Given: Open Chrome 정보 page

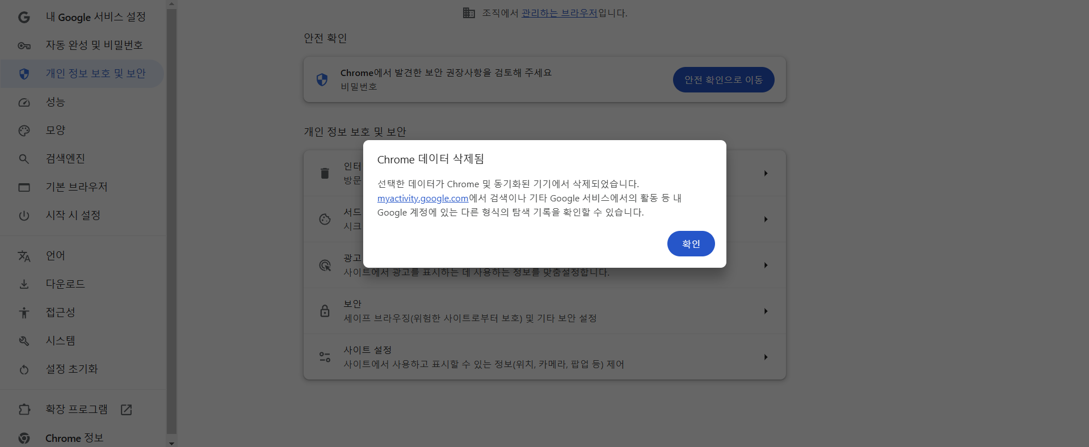Looking at the screenshot, I should point(82,438).
